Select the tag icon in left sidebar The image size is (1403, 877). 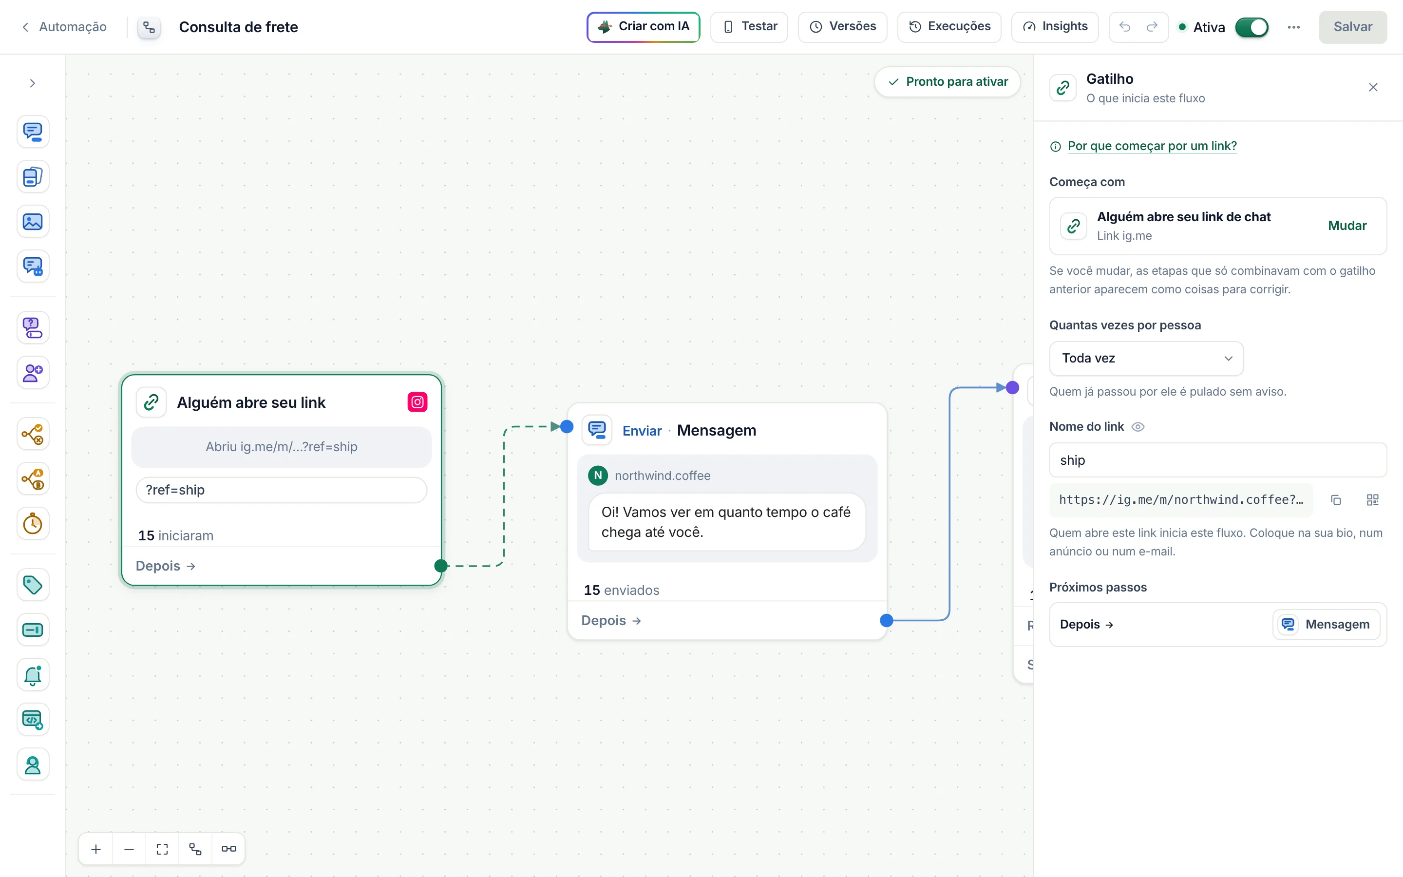click(x=33, y=585)
